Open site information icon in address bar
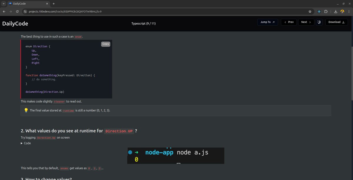 coord(25,11)
